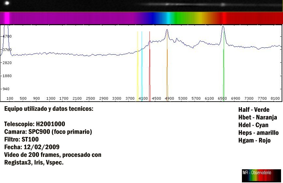Click the 'Hdel - Cyan' legend entry
The image size is (283, 183).
click(x=253, y=125)
